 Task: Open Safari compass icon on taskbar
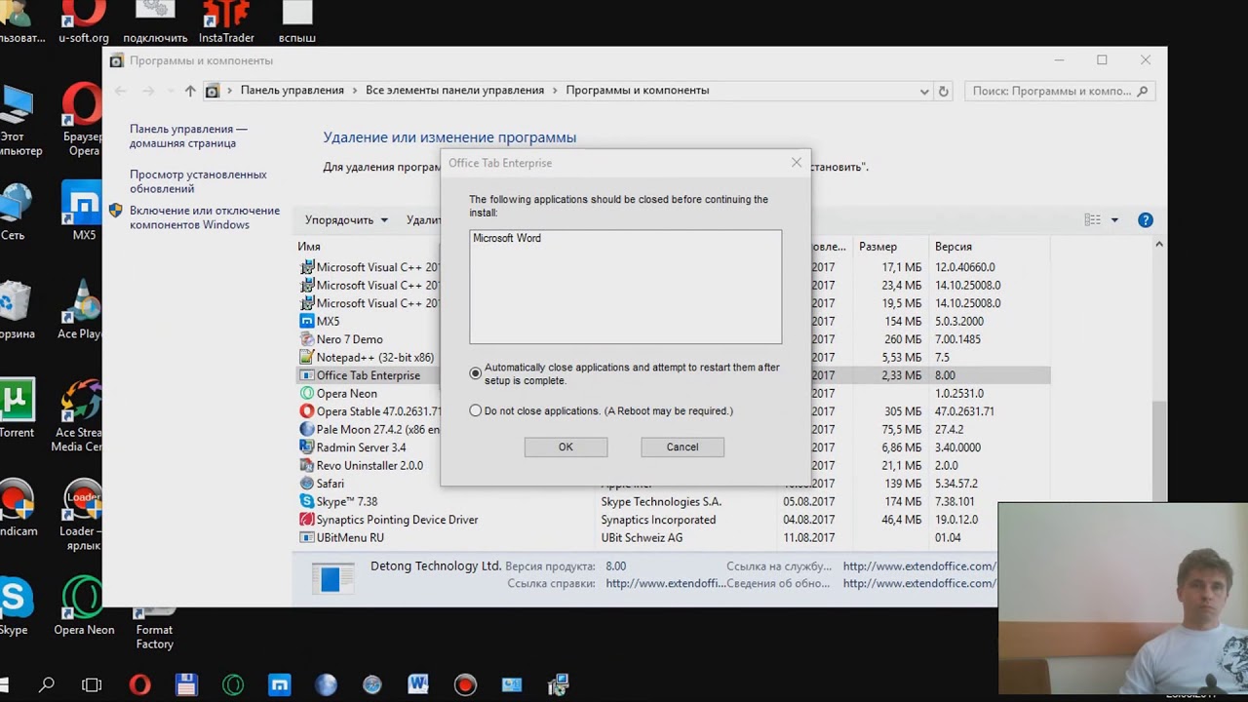(x=371, y=684)
